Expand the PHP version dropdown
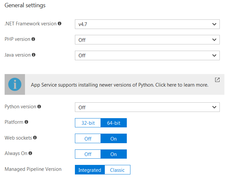228x183 pixels. tap(147, 40)
